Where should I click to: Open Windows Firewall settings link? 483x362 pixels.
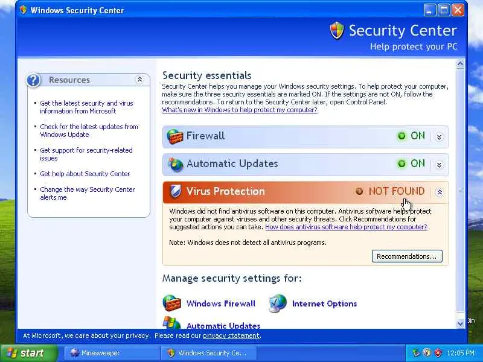click(221, 303)
